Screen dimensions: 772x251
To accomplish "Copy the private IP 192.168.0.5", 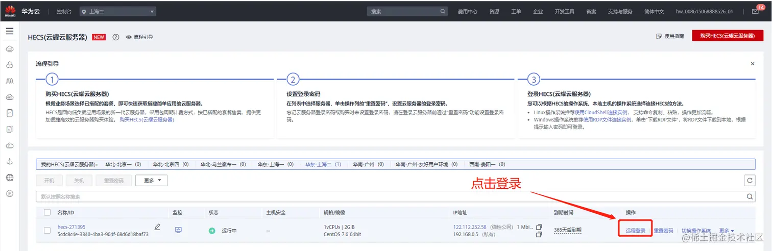I will tap(539, 235).
